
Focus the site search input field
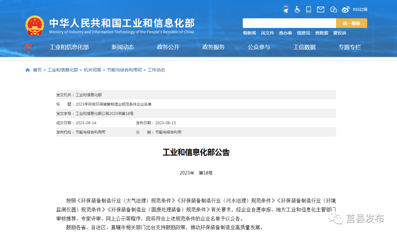pyautogui.click(x=289, y=23)
